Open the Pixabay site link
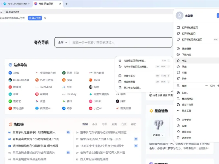 point(71,94)
